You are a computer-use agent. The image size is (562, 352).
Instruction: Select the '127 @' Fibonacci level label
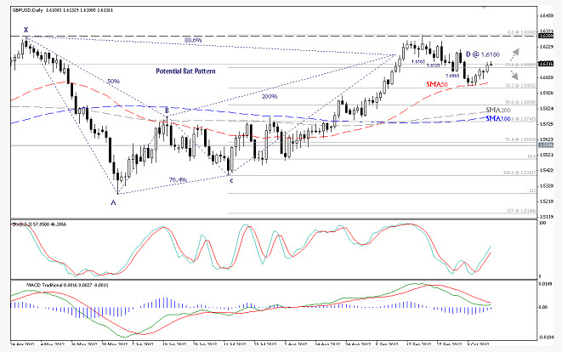tap(521, 211)
